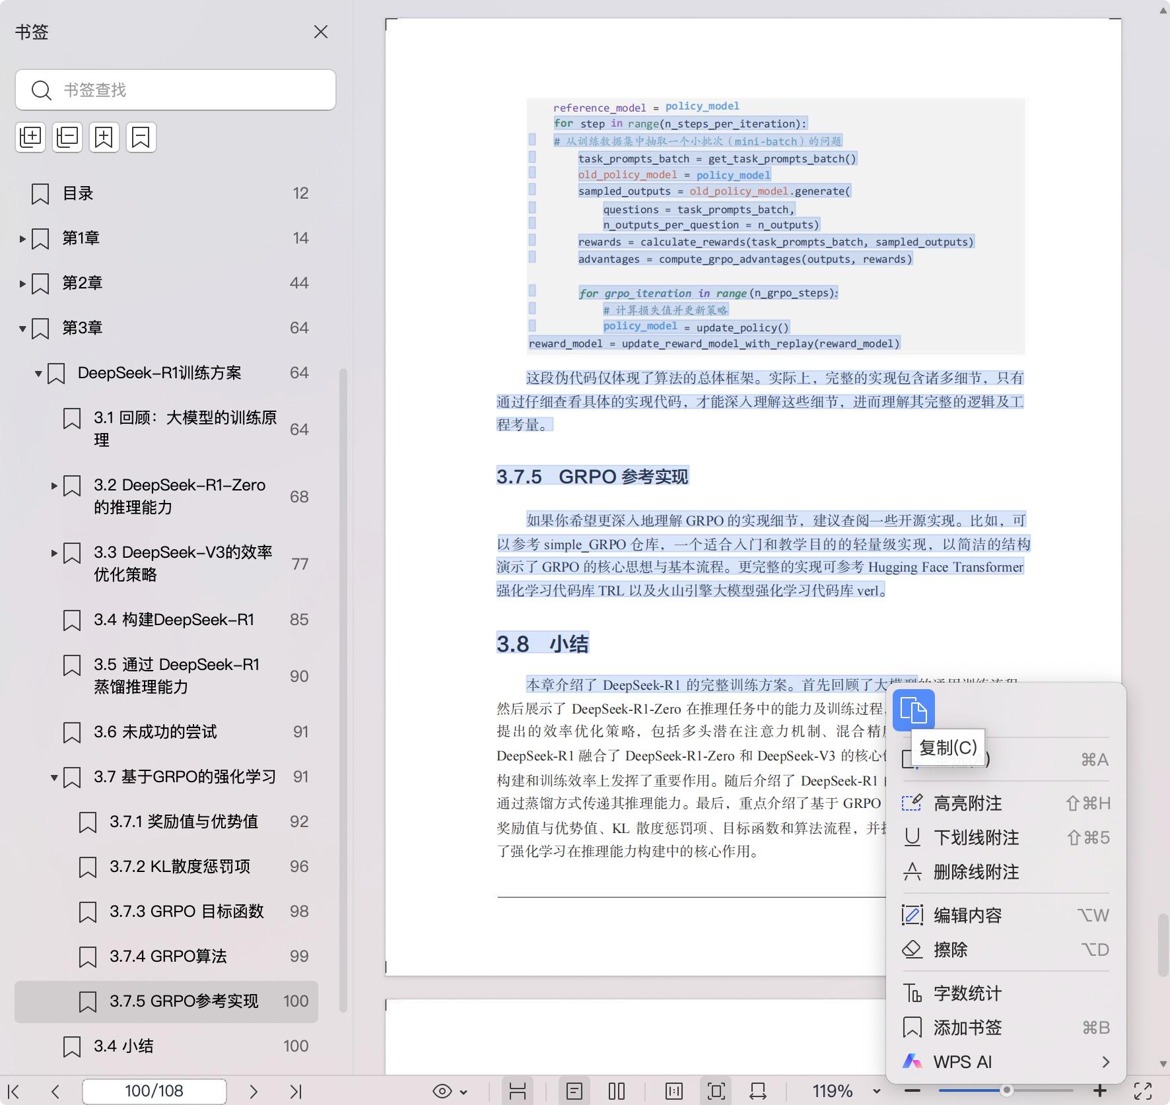Click the add bookmark icon in sidebar

coord(104,137)
